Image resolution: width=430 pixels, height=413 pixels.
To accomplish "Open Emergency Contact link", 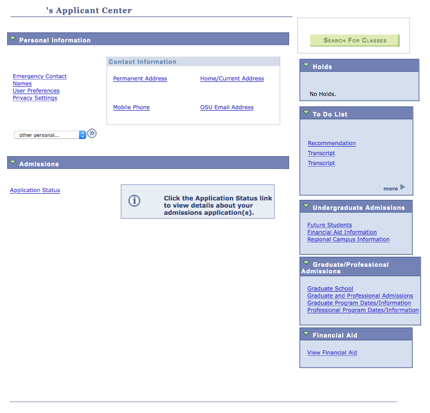I will pos(40,76).
